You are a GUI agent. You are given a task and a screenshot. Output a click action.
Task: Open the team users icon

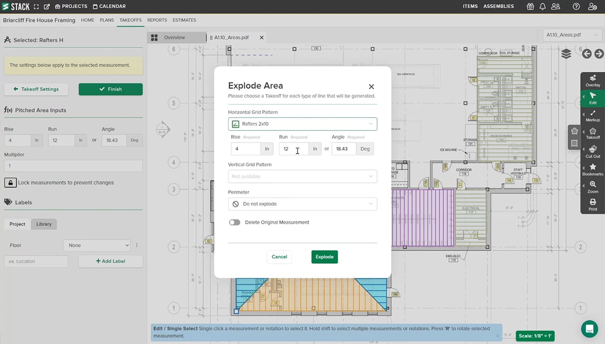556,7
